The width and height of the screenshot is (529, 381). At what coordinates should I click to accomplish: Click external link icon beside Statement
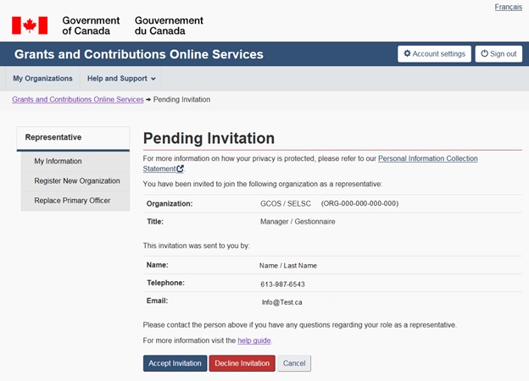point(181,169)
